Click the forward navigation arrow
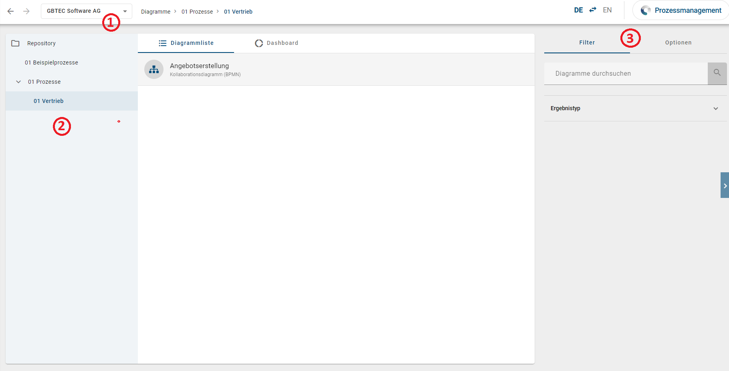The image size is (729, 371). (26, 11)
